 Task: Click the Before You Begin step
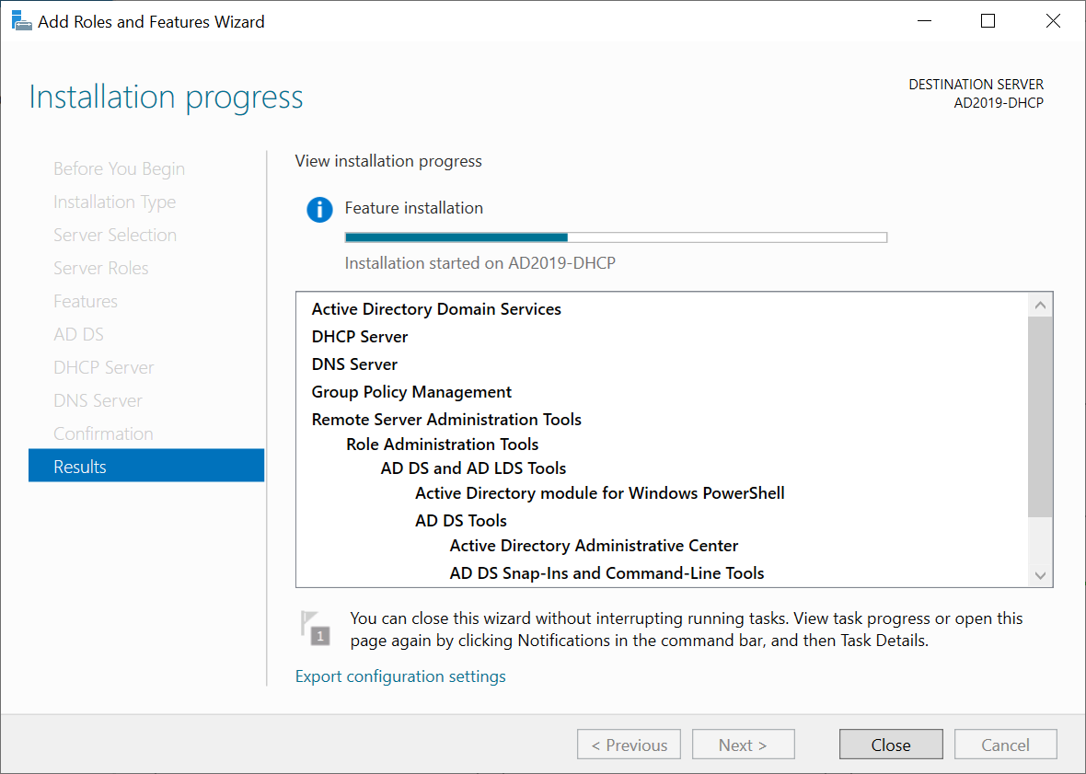point(119,168)
